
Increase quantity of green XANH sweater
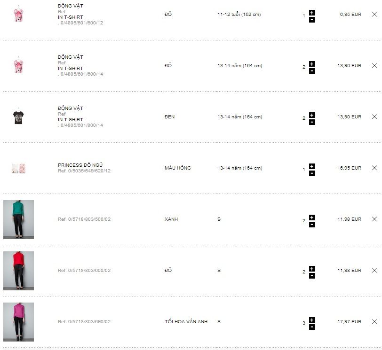(312, 217)
